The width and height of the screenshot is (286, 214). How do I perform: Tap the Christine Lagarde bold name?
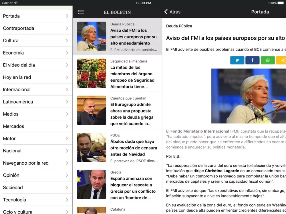point(222,171)
